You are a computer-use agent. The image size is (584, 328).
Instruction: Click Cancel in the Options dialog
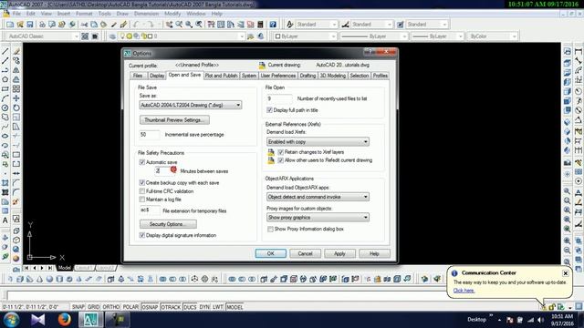pyautogui.click(x=305, y=253)
